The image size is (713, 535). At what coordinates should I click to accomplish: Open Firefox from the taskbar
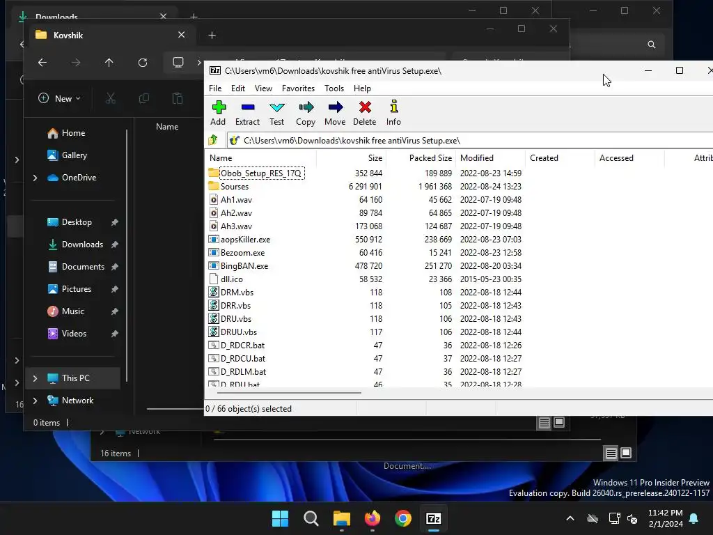373,518
